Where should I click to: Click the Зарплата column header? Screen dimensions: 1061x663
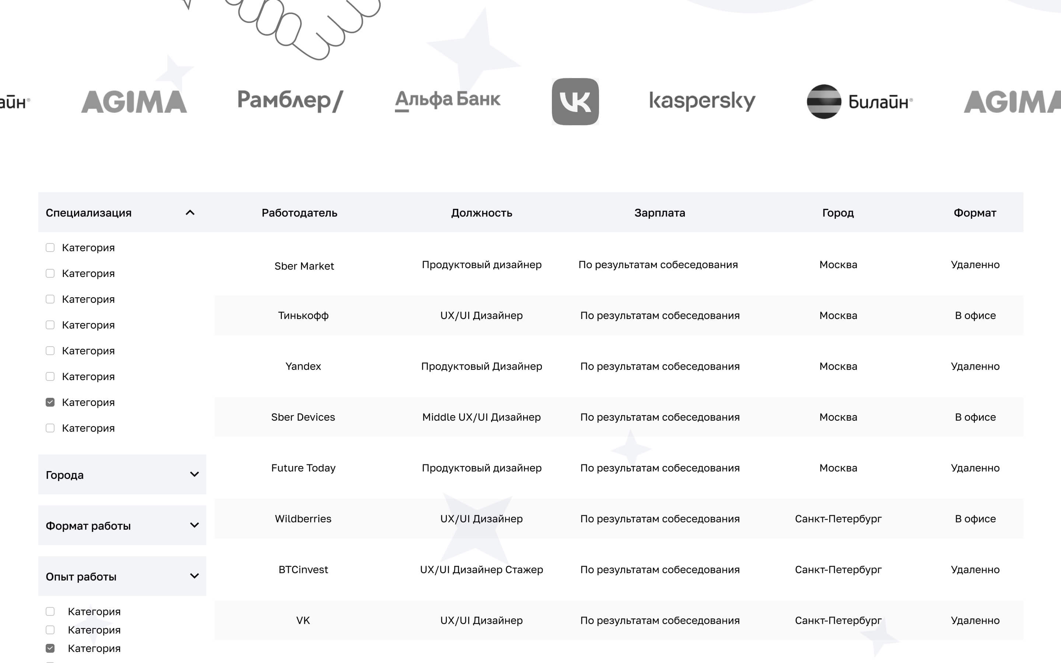(x=659, y=213)
